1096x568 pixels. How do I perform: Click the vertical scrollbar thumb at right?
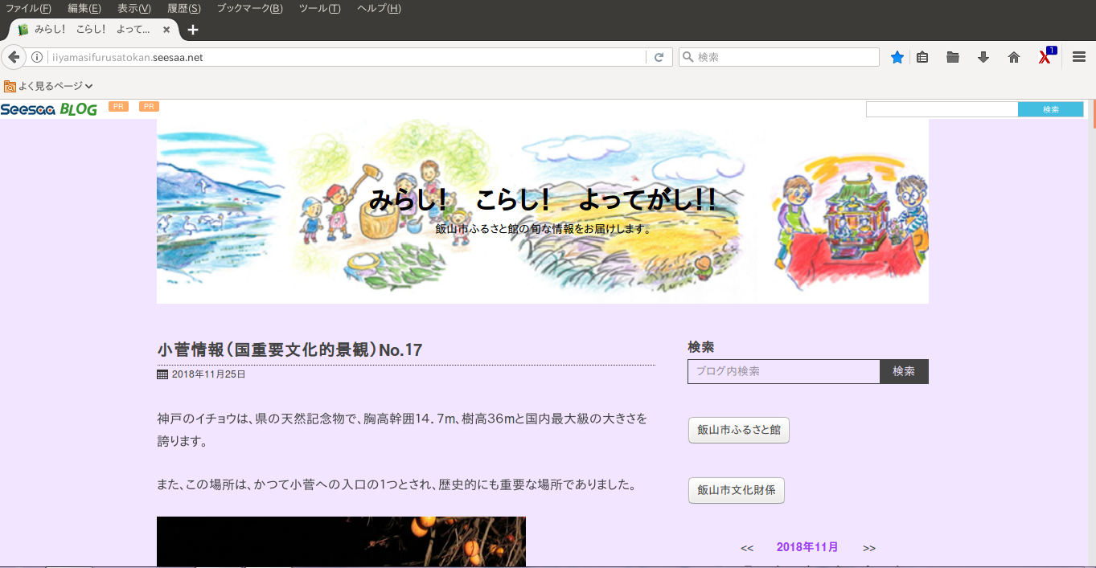[x=1093, y=114]
